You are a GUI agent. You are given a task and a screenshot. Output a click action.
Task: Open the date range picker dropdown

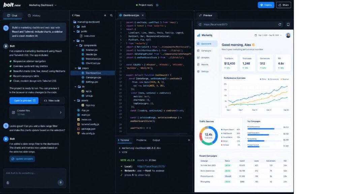(x=268, y=35)
